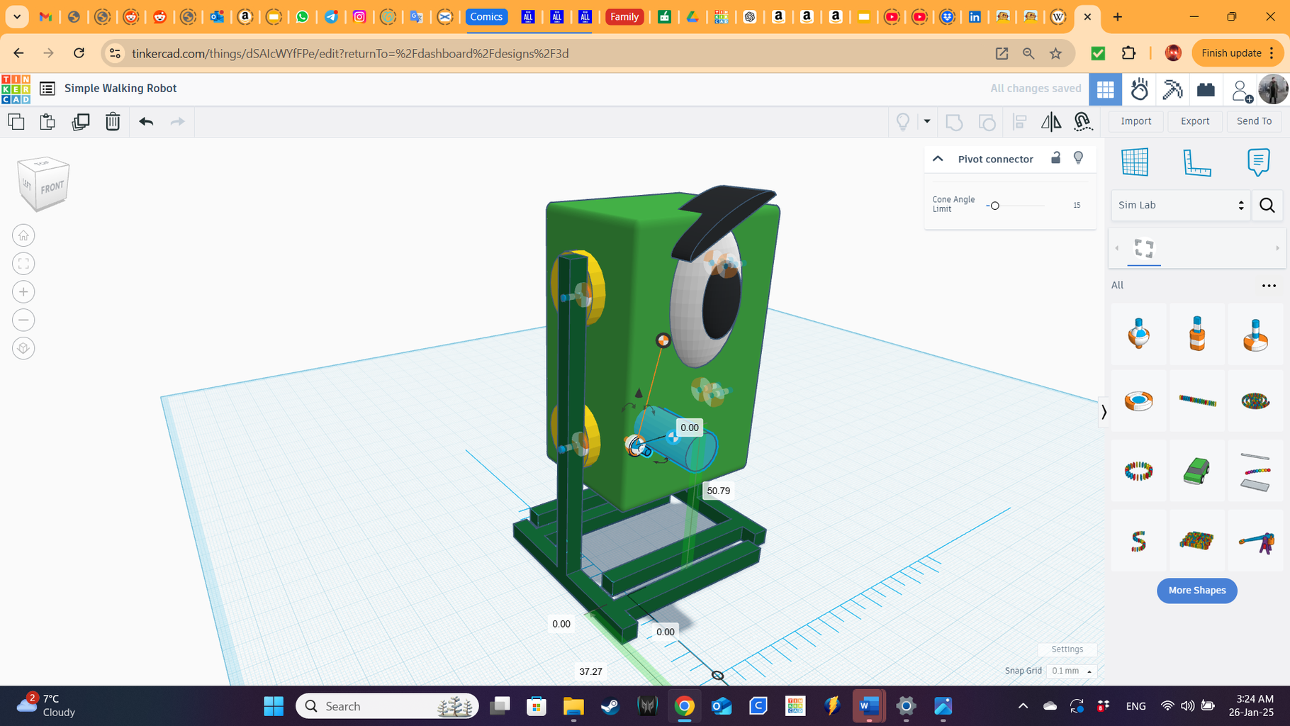Collapse the Pivot connector panel
1290x726 pixels.
tap(938, 159)
